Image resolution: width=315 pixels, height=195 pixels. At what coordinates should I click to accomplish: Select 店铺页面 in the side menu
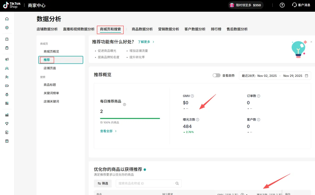[50, 68]
